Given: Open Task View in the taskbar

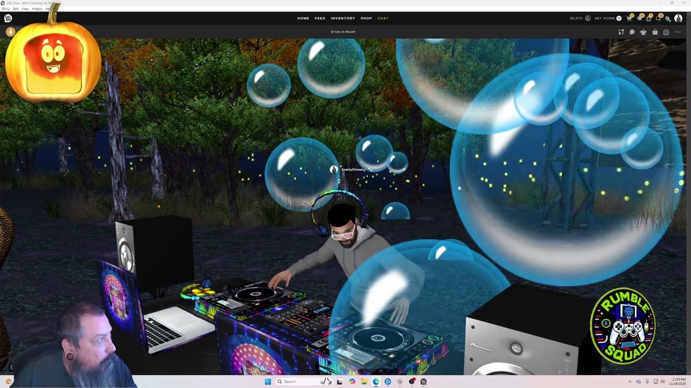Looking at the screenshot, I should (340, 382).
